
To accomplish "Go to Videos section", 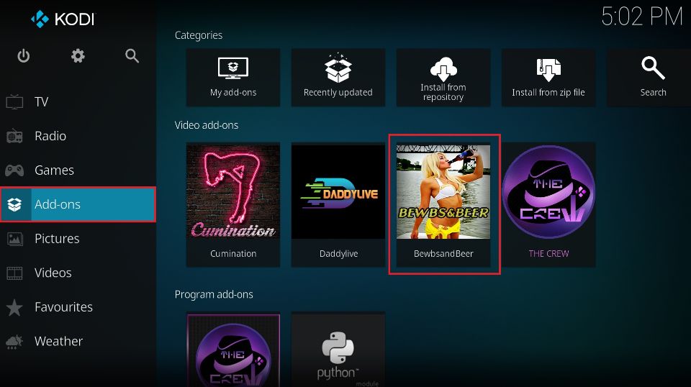I will click(x=78, y=273).
